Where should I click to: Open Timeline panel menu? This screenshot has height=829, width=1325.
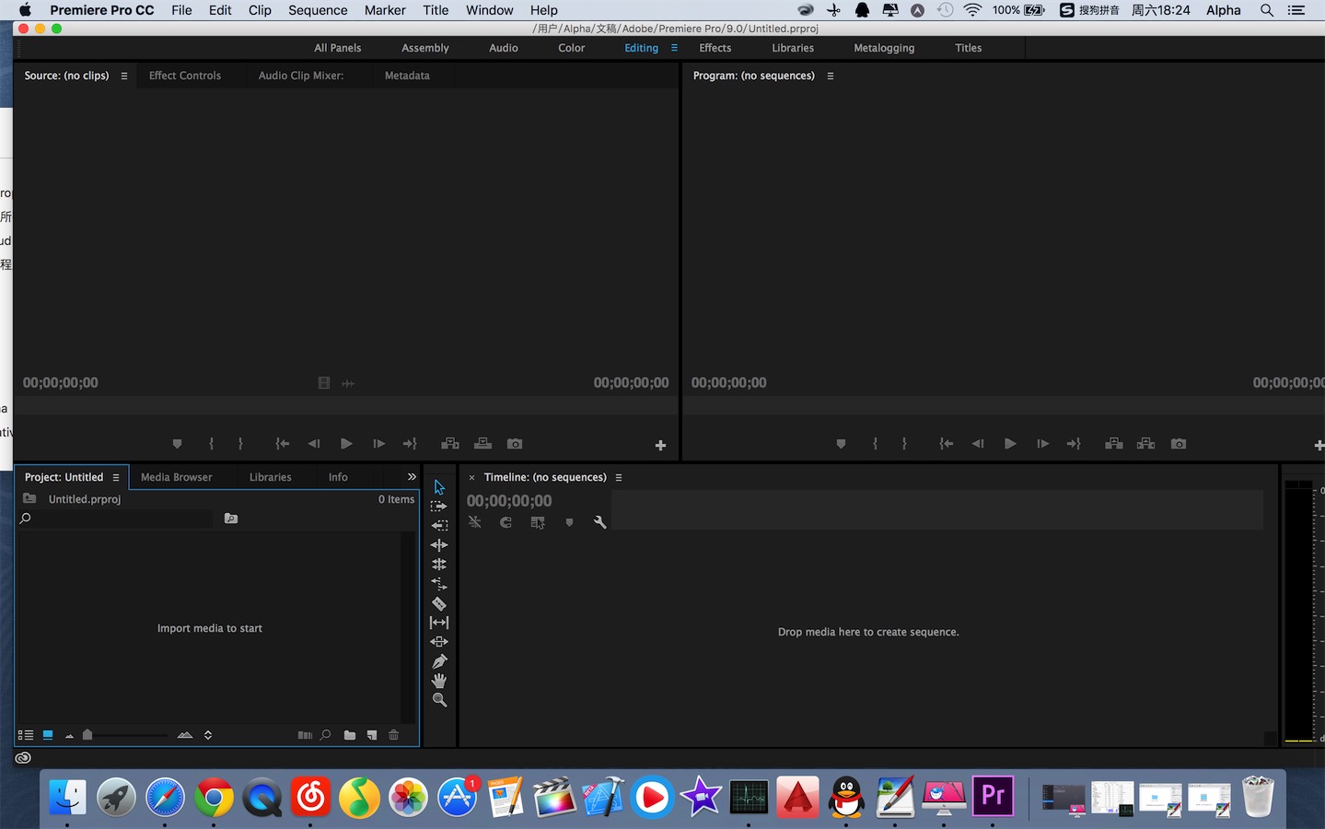(x=619, y=477)
